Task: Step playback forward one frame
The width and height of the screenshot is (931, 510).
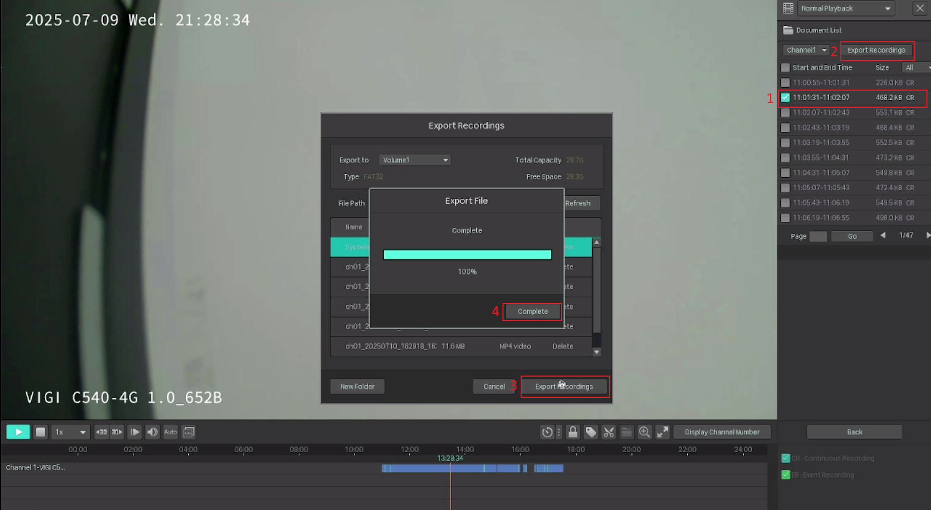Action: tap(134, 432)
